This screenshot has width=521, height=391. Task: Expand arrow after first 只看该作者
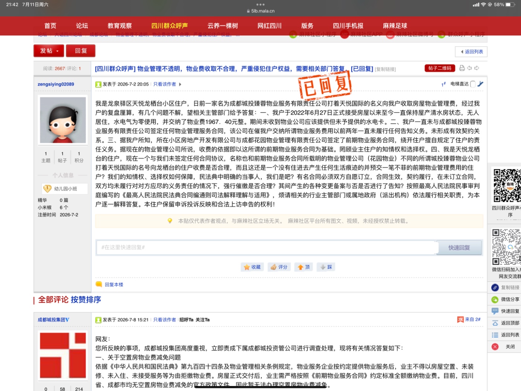point(180,84)
